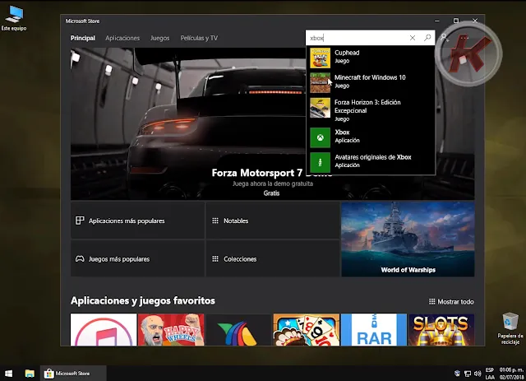Select the Cuphead game icon suggestion
The image size is (526, 381).
(320, 58)
